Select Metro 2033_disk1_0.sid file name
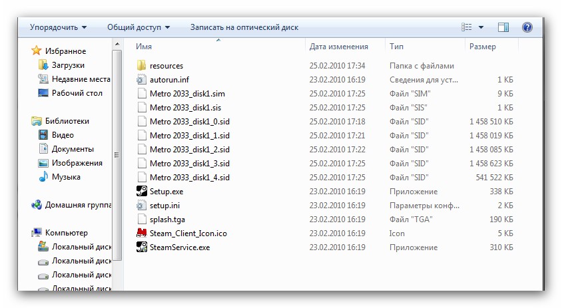562x308 pixels. (190, 122)
